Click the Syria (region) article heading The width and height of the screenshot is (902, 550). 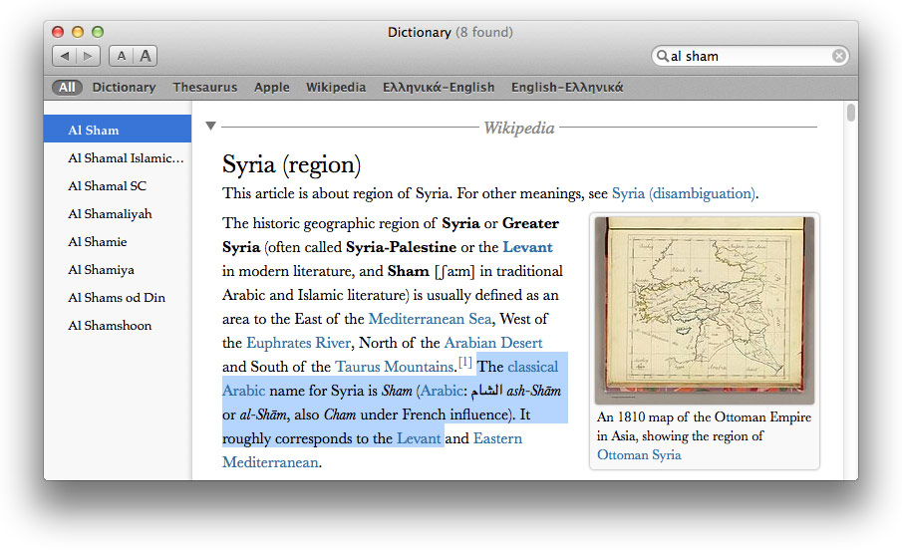pyautogui.click(x=291, y=164)
